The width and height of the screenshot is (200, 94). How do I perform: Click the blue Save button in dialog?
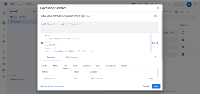click(x=156, y=86)
